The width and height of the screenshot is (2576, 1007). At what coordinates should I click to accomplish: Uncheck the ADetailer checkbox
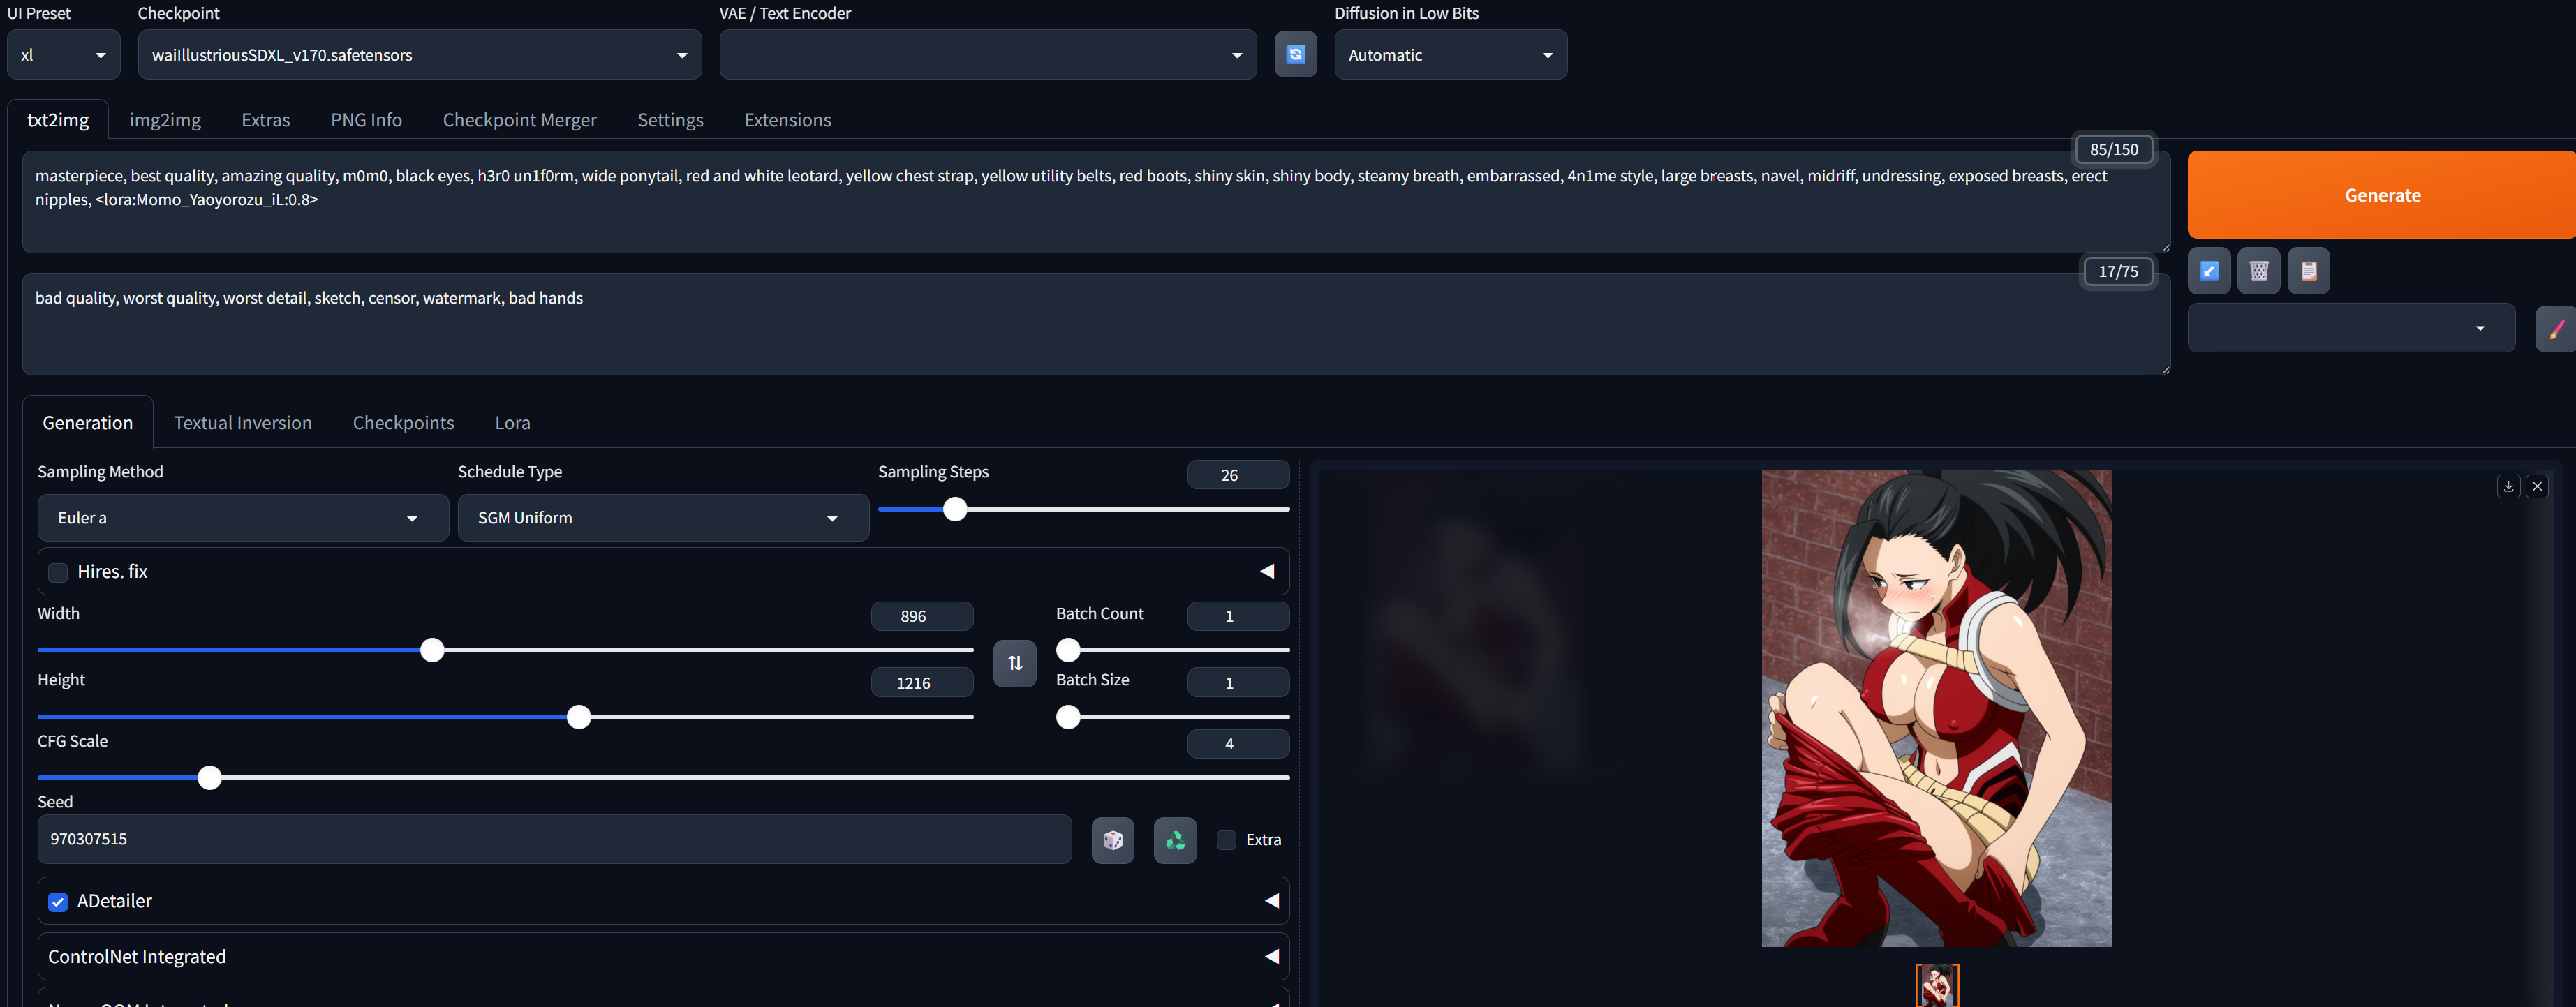(x=58, y=901)
